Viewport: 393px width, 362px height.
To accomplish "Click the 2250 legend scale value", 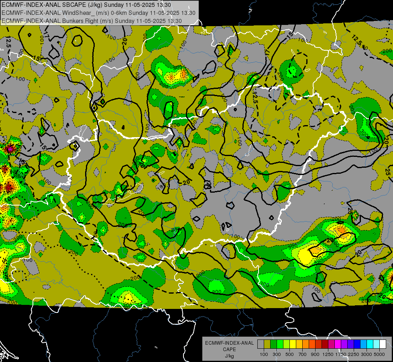I will tap(354, 354).
